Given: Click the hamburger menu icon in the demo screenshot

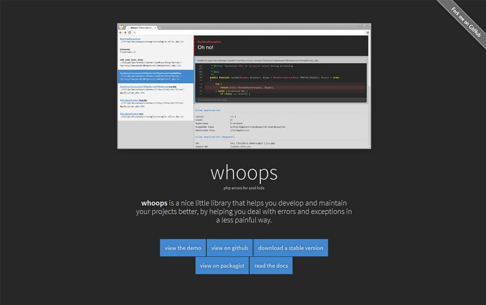Looking at the screenshot, I should [x=367, y=33].
